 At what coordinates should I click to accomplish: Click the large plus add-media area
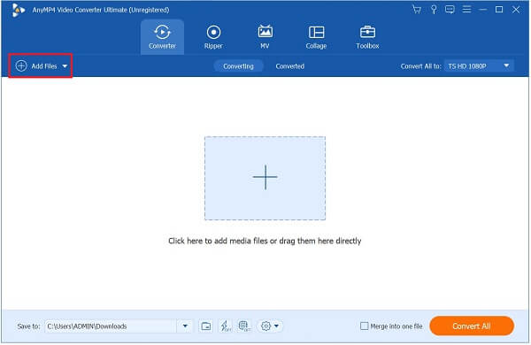click(265, 178)
